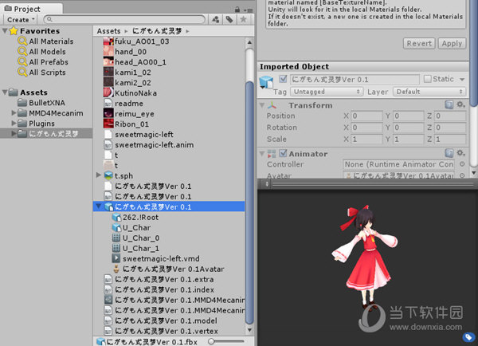Open All Prefabs favorite search

pyautogui.click(x=43, y=62)
